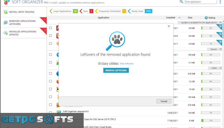Open Install with Tracing section
224x128 pixels.
click(23, 12)
